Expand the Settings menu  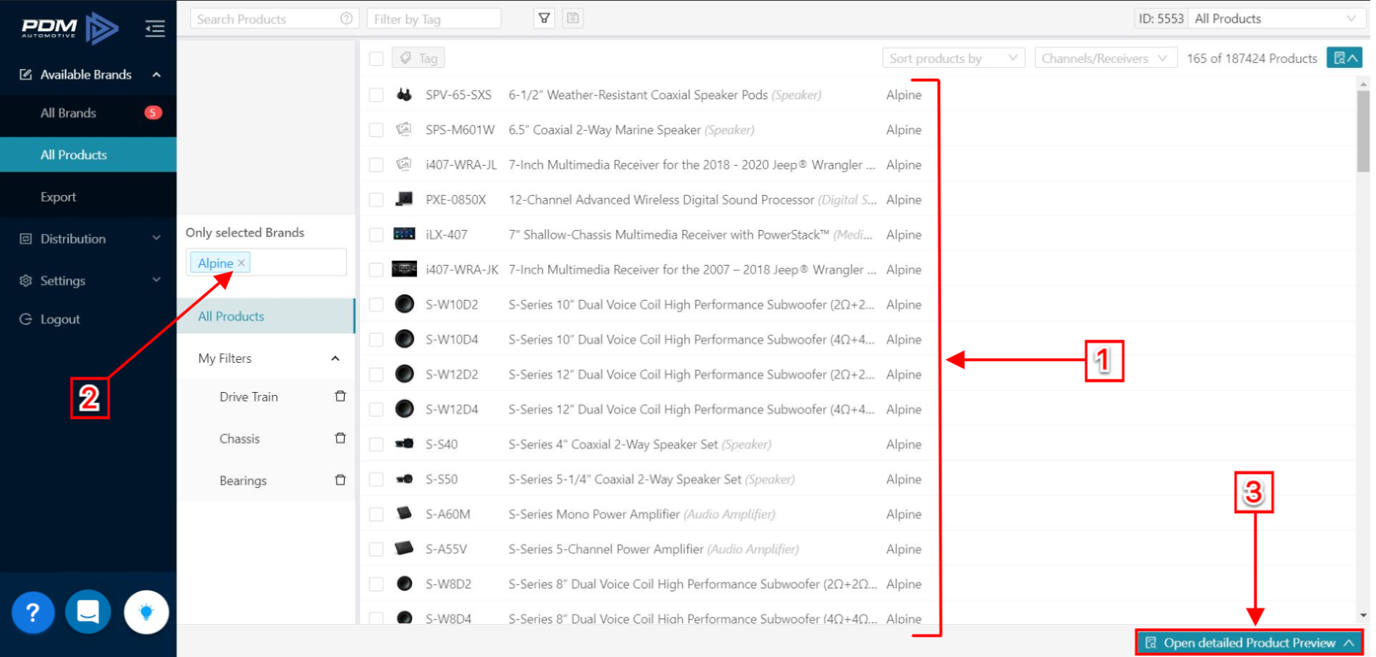click(x=88, y=280)
